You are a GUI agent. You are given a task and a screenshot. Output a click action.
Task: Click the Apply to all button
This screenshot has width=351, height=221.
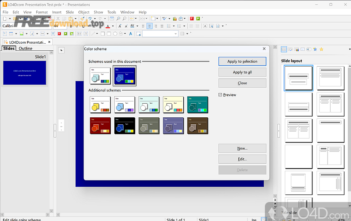tap(242, 72)
